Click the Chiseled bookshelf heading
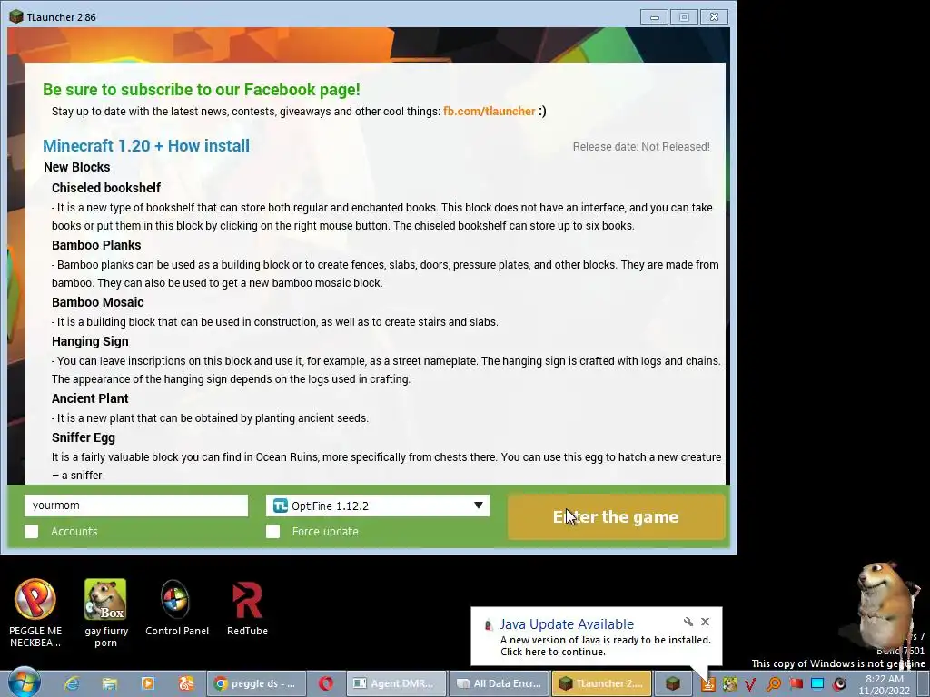The image size is (930, 697). tap(106, 188)
